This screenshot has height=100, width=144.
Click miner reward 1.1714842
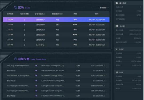coord(40,45)
